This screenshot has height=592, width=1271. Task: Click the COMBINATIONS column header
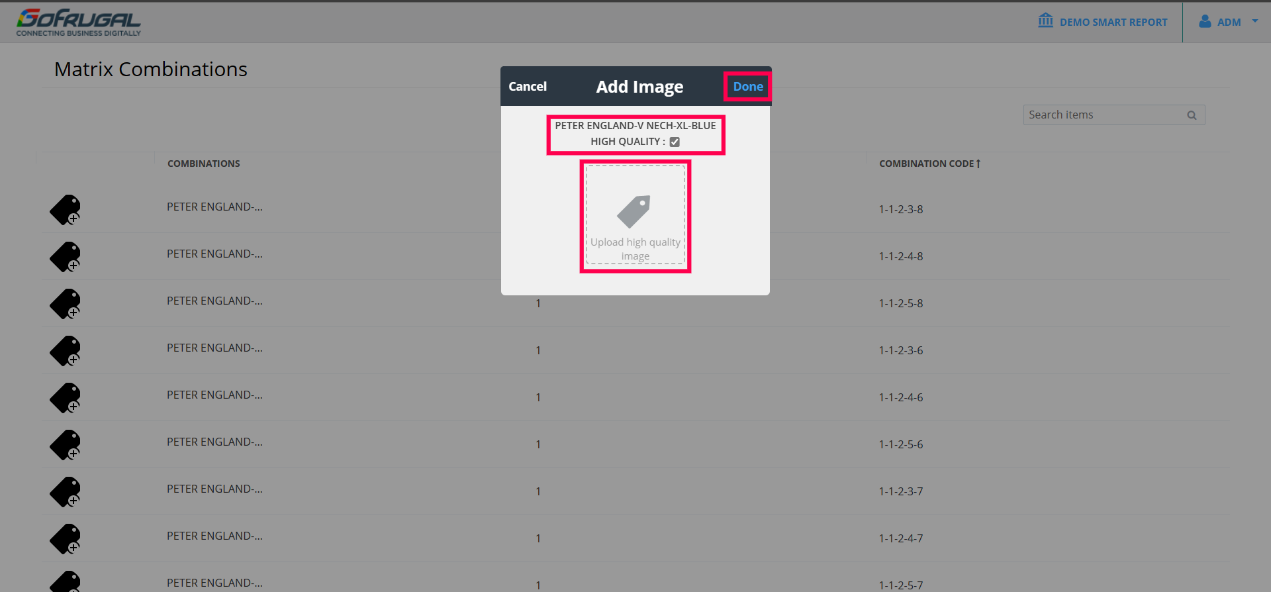(204, 164)
